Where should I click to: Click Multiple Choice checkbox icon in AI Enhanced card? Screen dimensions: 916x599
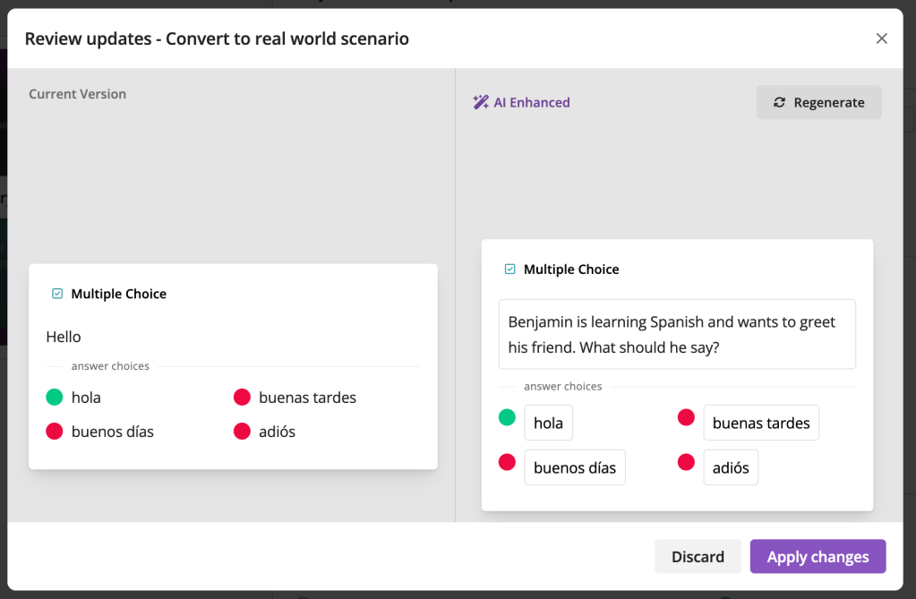point(509,270)
